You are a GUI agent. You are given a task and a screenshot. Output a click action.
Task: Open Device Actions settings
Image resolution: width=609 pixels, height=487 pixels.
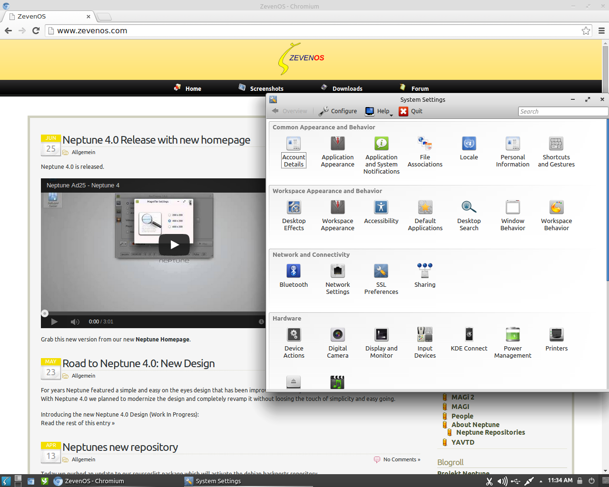coord(294,342)
